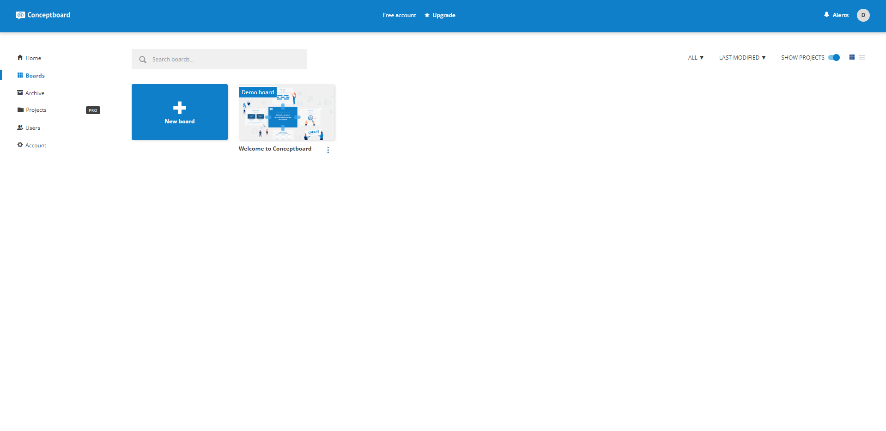Click the Free account label

click(x=399, y=15)
